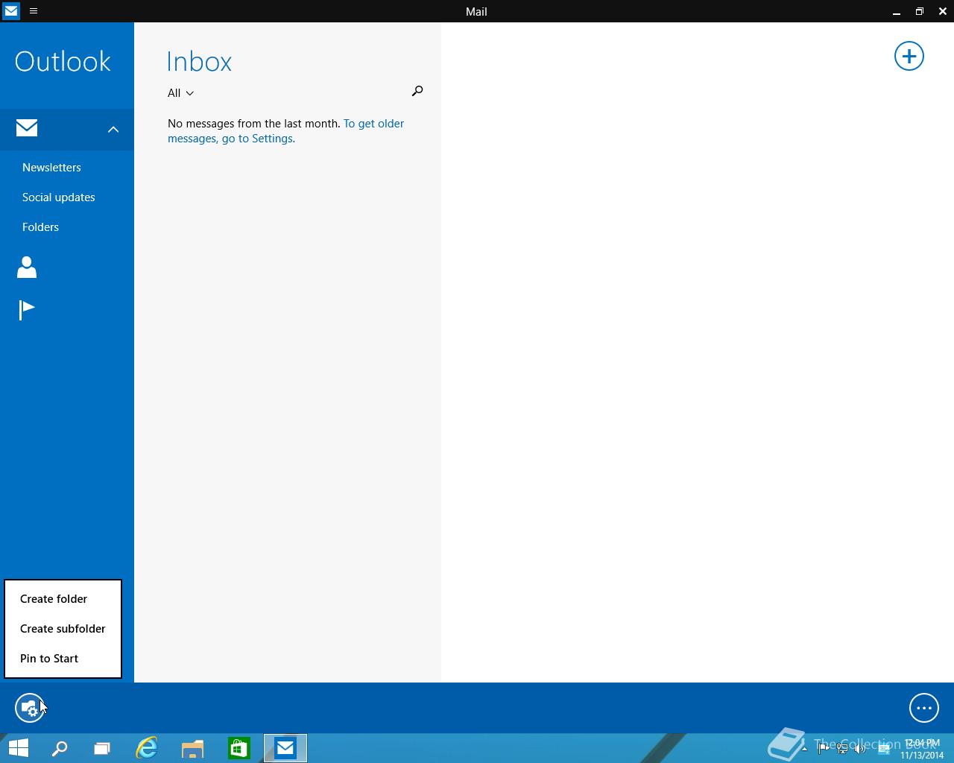
Task: Open the People contacts icon
Action: coord(27,267)
